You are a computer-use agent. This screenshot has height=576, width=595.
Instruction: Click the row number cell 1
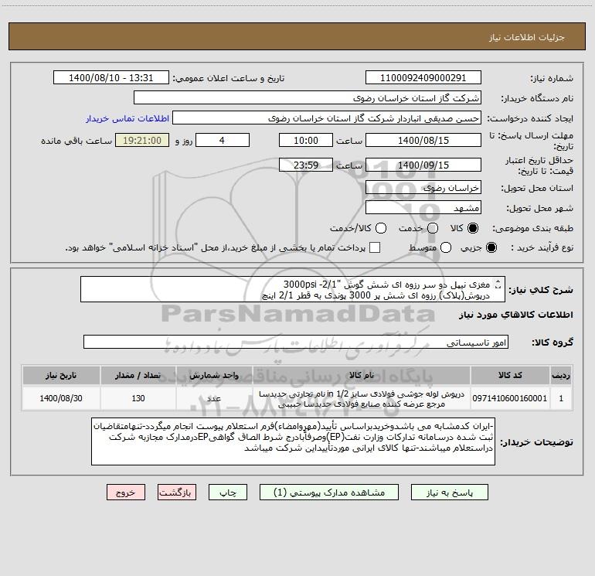[x=561, y=398]
